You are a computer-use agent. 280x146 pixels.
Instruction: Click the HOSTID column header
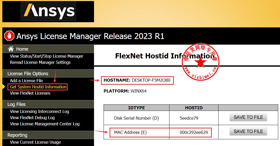pos(194,108)
